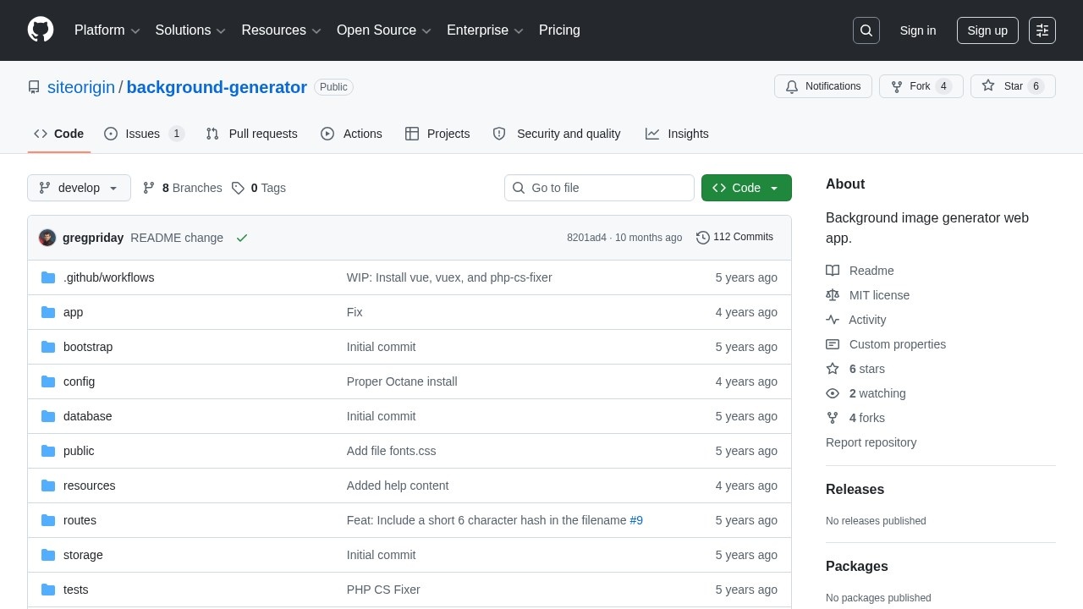Image resolution: width=1083 pixels, height=609 pixels.
Task: Fork the repository with Fork button
Action: 921,86
